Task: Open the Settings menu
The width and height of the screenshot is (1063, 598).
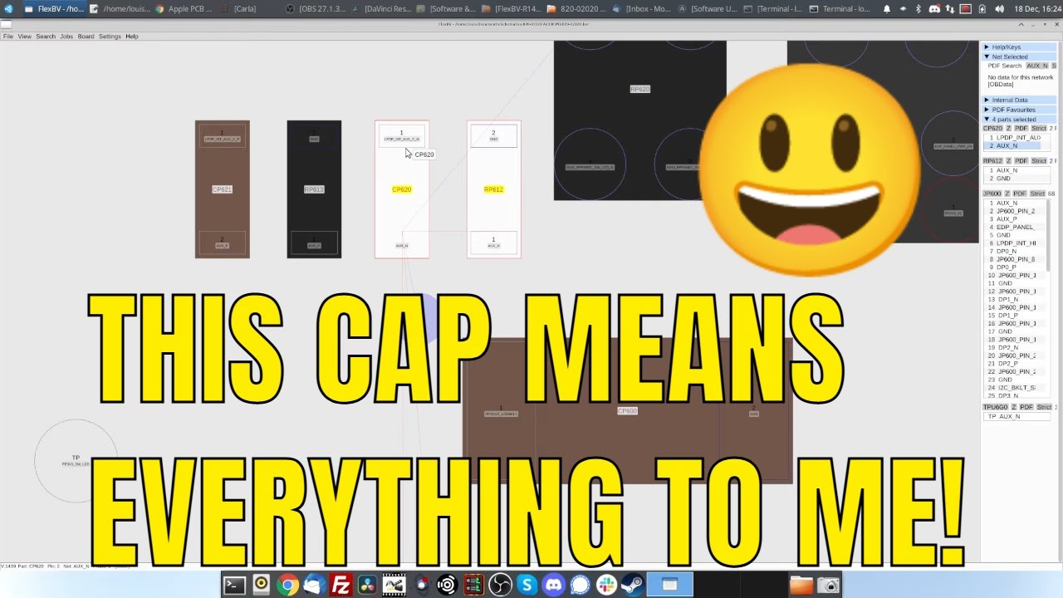Action: [x=110, y=37]
